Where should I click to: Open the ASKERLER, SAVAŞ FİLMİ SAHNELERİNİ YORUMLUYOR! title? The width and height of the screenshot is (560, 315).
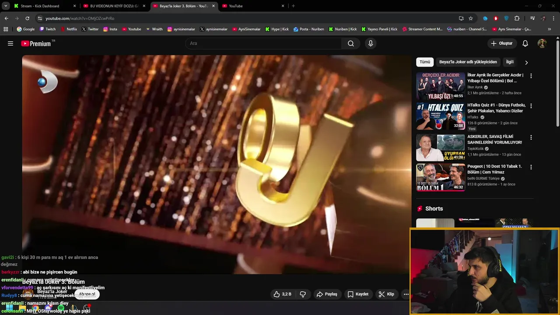pos(494,140)
